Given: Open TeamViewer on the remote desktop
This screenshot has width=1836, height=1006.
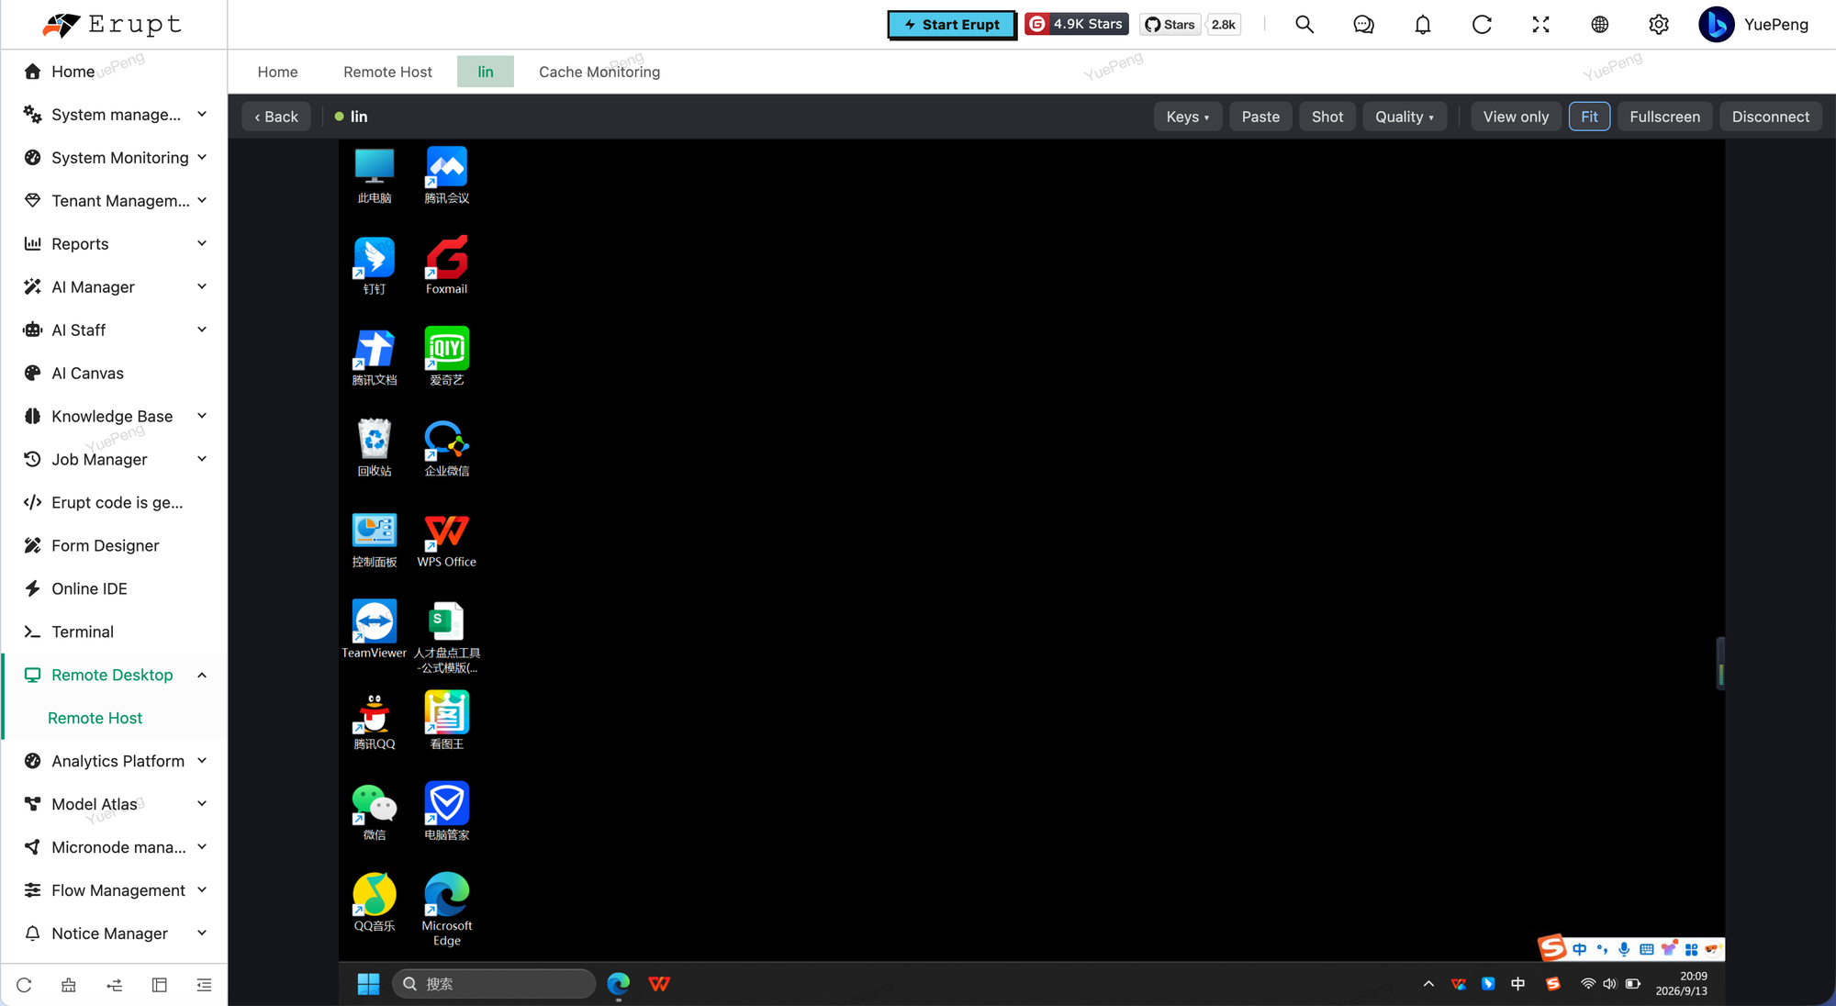Looking at the screenshot, I should coord(375,629).
